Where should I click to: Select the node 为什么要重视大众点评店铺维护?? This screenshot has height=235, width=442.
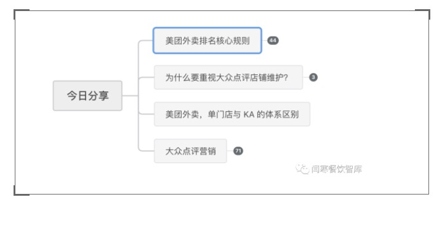point(228,77)
